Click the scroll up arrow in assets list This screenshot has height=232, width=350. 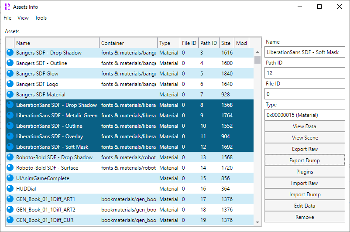[257, 52]
